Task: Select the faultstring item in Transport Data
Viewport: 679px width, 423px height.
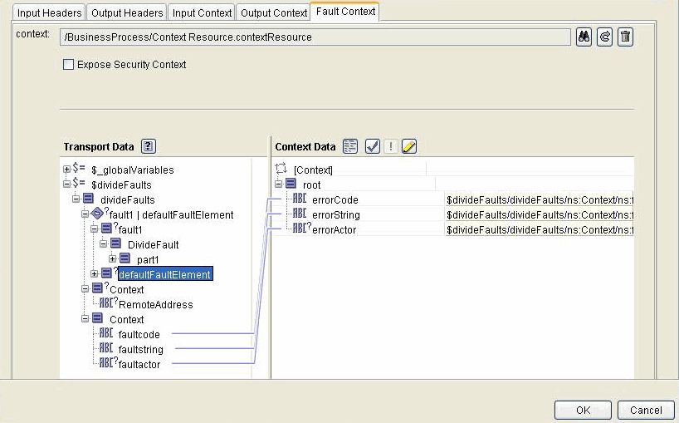Action: point(140,349)
